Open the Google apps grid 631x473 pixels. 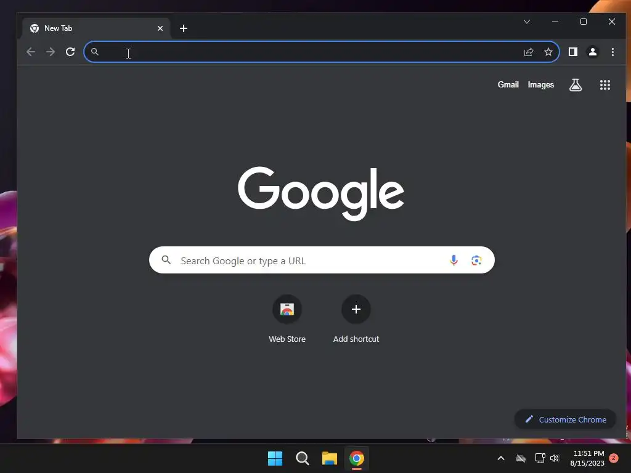point(605,85)
